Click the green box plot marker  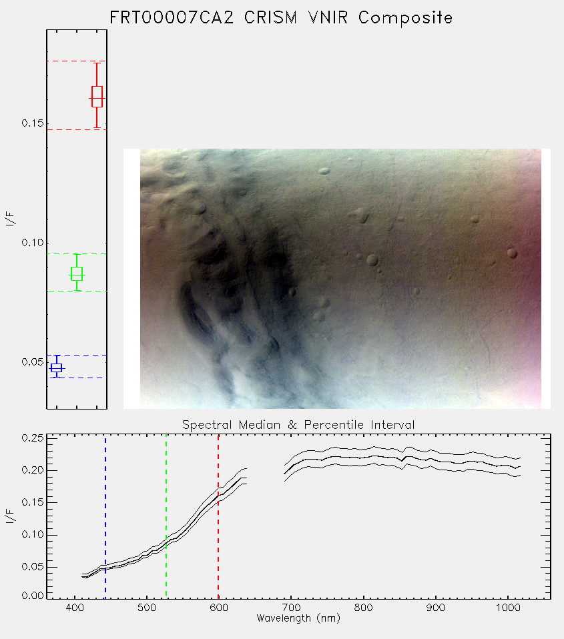(x=77, y=273)
